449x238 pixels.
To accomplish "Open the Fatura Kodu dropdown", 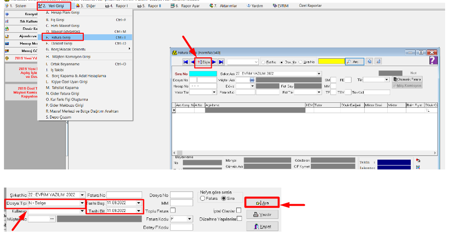I will pyautogui.click(x=188, y=219).
